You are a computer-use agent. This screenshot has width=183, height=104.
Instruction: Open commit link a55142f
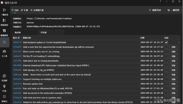(17, 93)
